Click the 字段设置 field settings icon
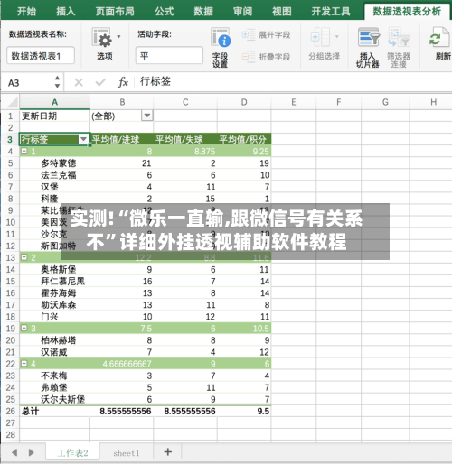The height and width of the screenshot is (464, 452). [x=221, y=37]
